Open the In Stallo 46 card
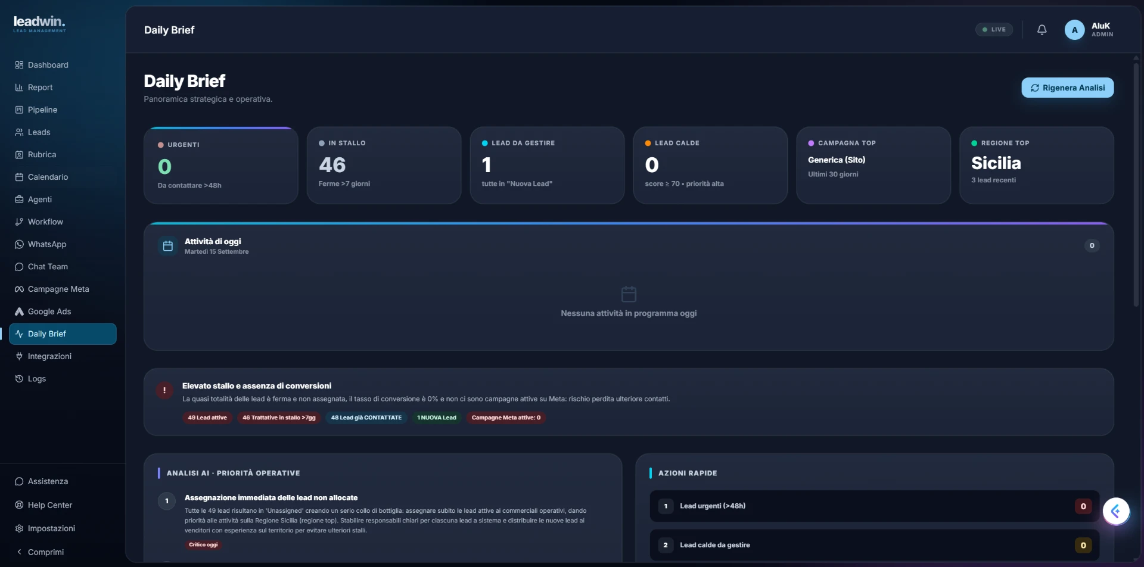 384,166
